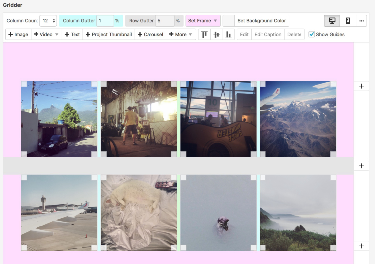The width and height of the screenshot is (375, 264).
Task: Click the Add Image button
Action: 18,35
